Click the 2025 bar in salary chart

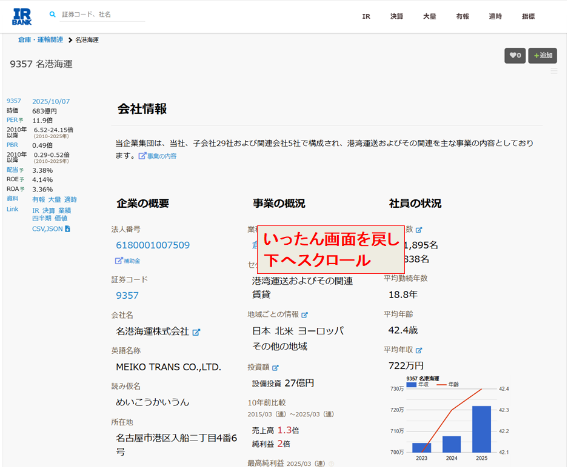pyautogui.click(x=481, y=429)
